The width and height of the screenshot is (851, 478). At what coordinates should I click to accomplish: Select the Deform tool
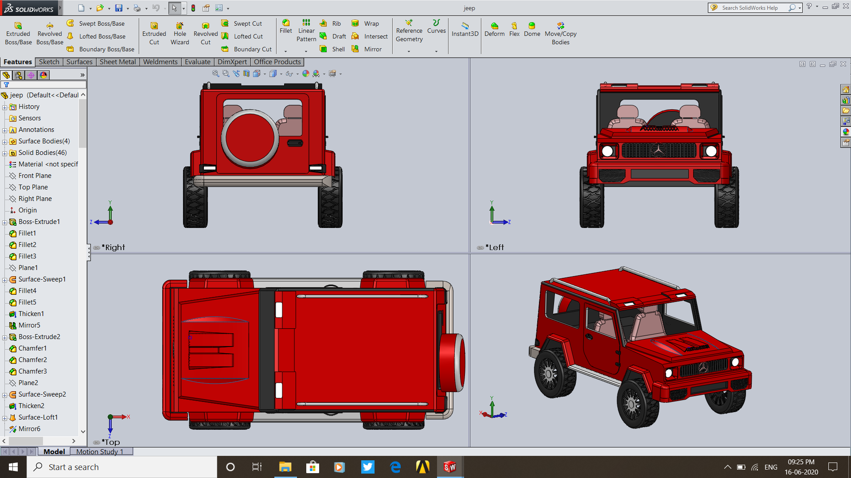tap(494, 30)
